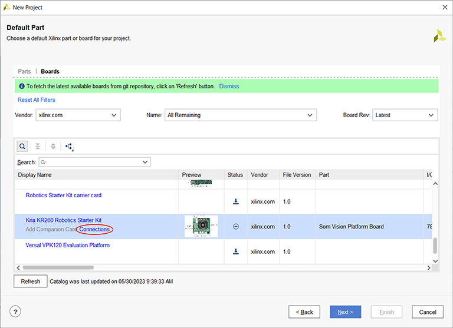Screen dimensions: 453x328
Task: Click the vertical scrollbar thumb
Action: coord(435,246)
